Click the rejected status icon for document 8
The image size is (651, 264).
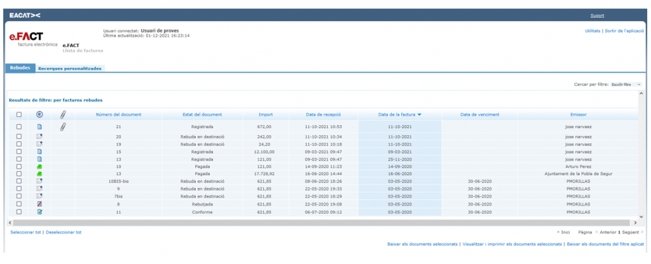click(x=39, y=204)
